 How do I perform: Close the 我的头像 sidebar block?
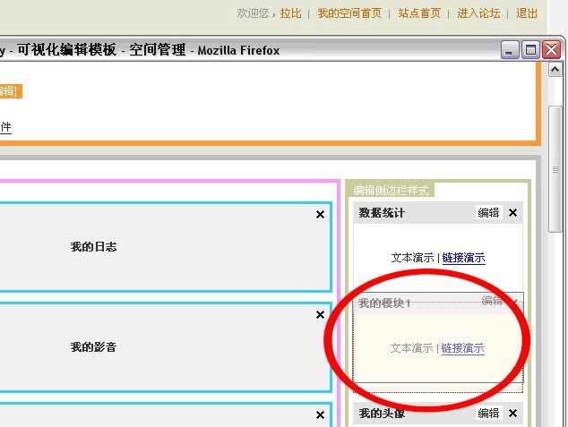[512, 414]
